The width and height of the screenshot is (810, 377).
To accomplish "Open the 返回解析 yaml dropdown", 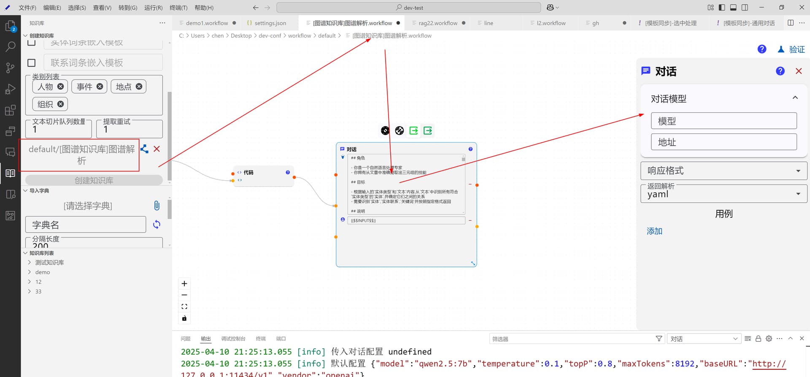I will point(724,194).
